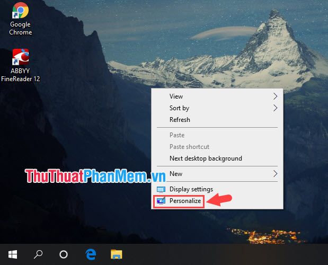Launch Cortana circle icon on taskbar
Image resolution: width=328 pixels, height=265 pixels.
(64, 254)
